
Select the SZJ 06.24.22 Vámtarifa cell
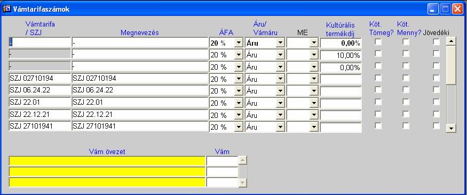pyautogui.click(x=39, y=90)
